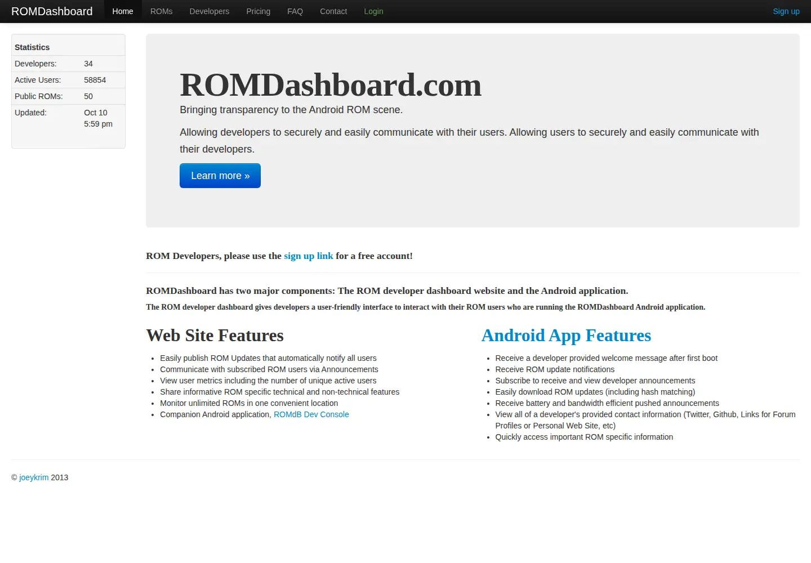The image size is (811, 563).
Task: Open the Contact page
Action: tap(333, 11)
